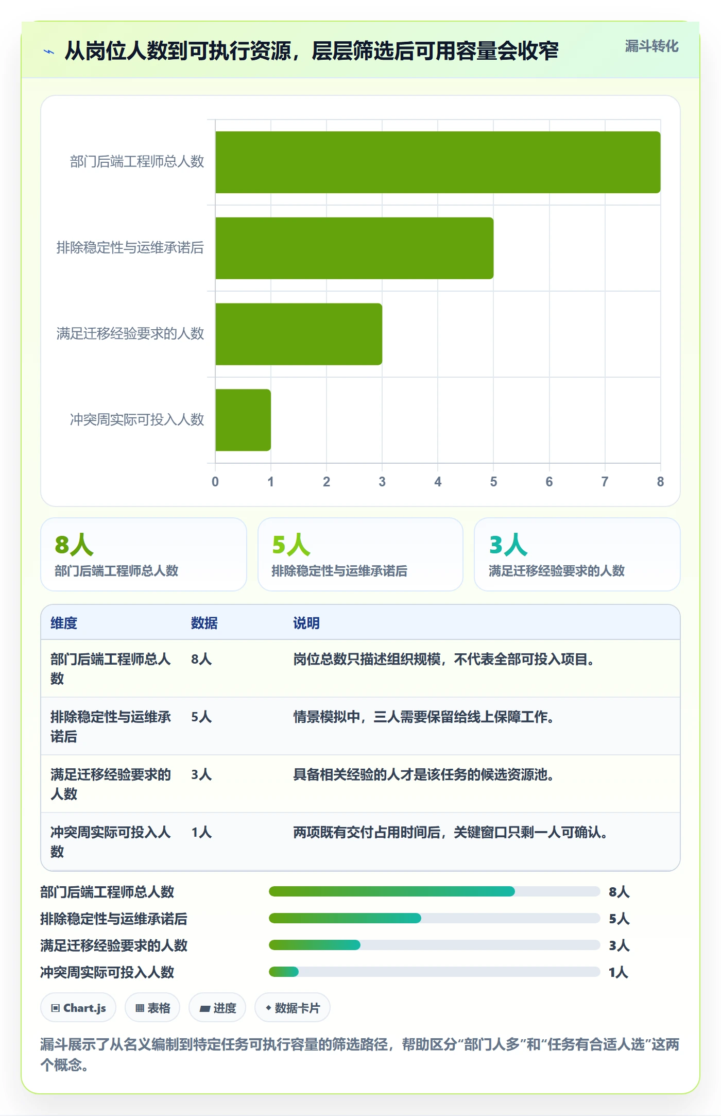Click progress value 1人
The height and width of the screenshot is (1116, 721).
[x=619, y=972]
